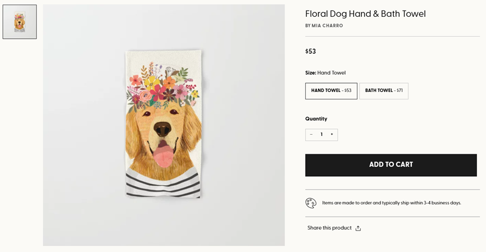Open the Mia Charro artist page

324,26
